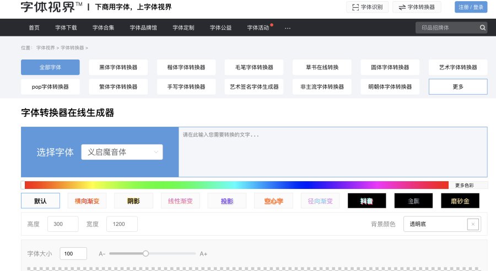Open the 毛笔字体转换器 category
The image size is (496, 271).
coord(254,67)
